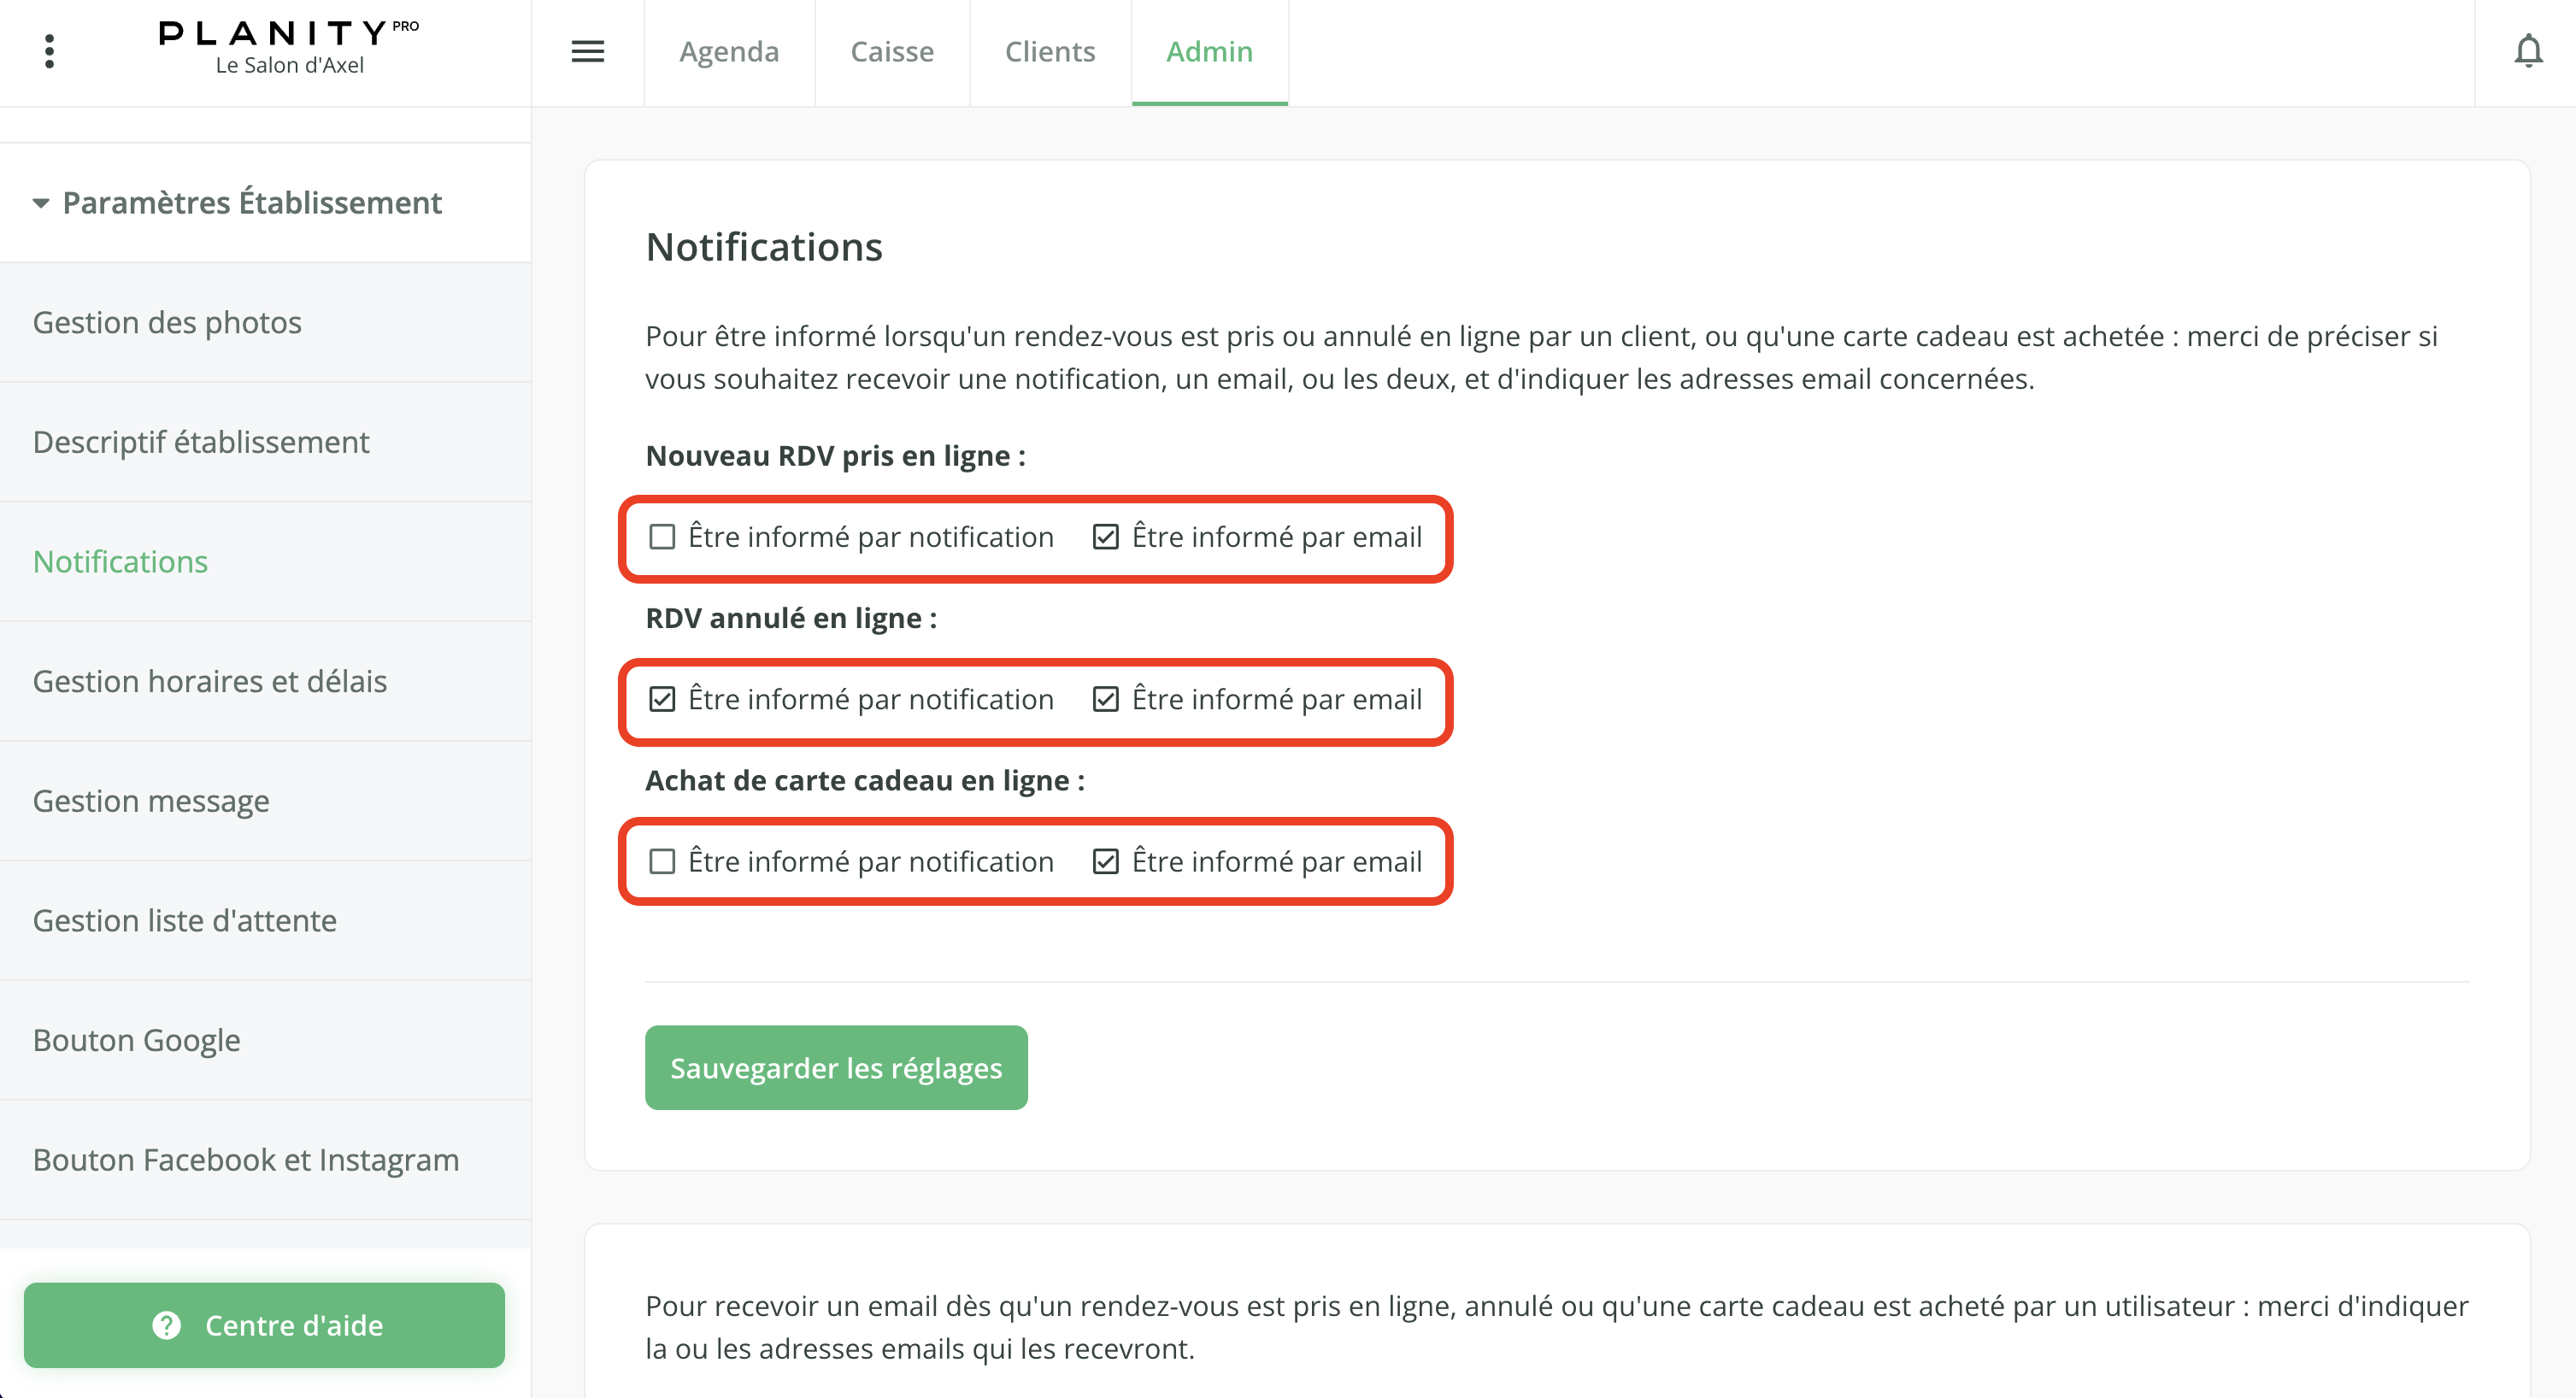2576x1398 pixels.
Task: Open the Caisse tab
Action: (891, 51)
